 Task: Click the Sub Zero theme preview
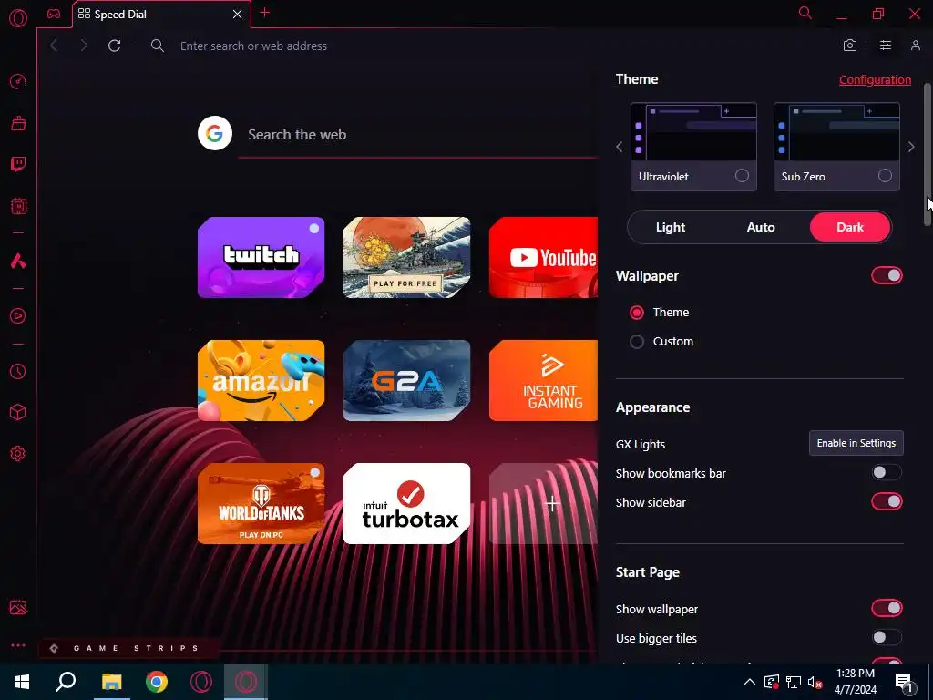[x=836, y=132]
